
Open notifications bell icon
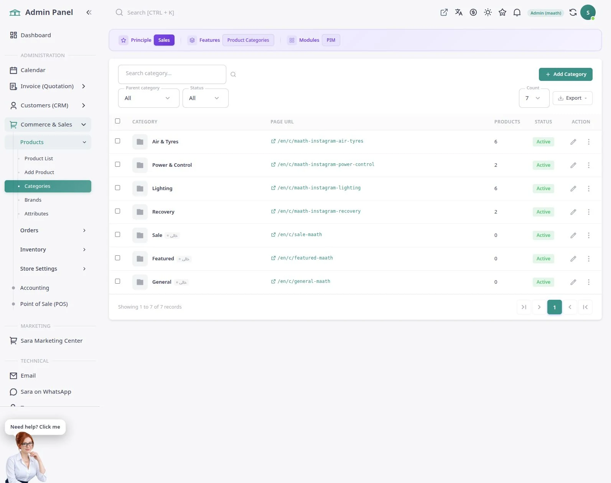point(517,12)
